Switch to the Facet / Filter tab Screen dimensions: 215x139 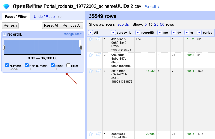pyautogui.click(x=16, y=17)
